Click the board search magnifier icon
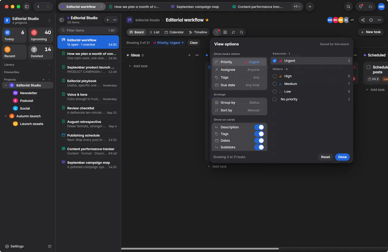The width and height of the screenshot is (388, 252). pyautogui.click(x=241, y=32)
